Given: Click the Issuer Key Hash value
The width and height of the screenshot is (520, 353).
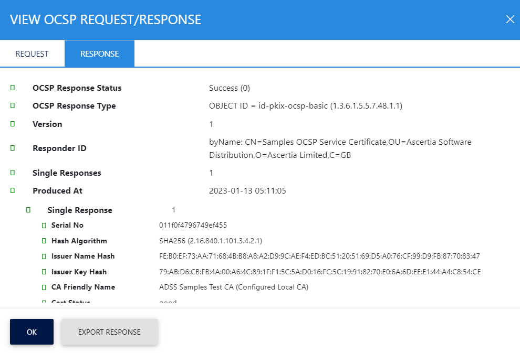Looking at the screenshot, I should point(319,272).
